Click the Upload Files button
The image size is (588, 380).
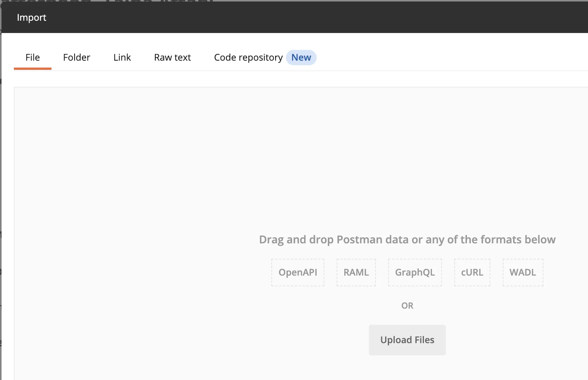[407, 340]
